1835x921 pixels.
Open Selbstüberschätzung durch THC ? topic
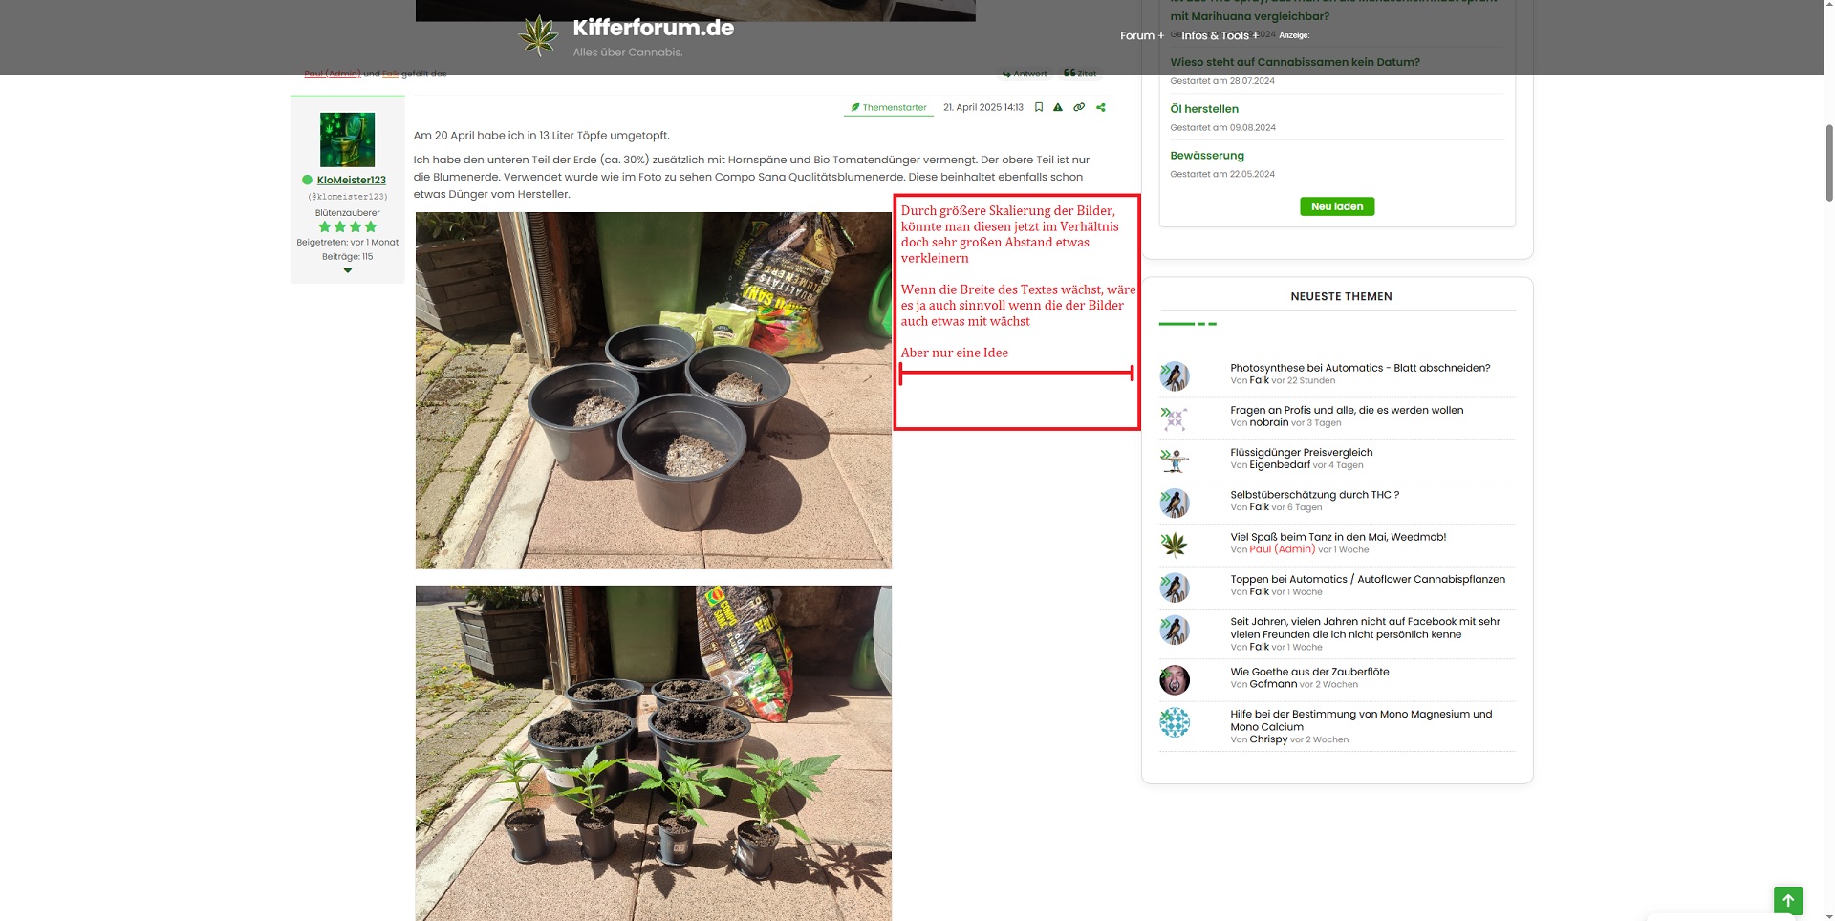(x=1314, y=495)
